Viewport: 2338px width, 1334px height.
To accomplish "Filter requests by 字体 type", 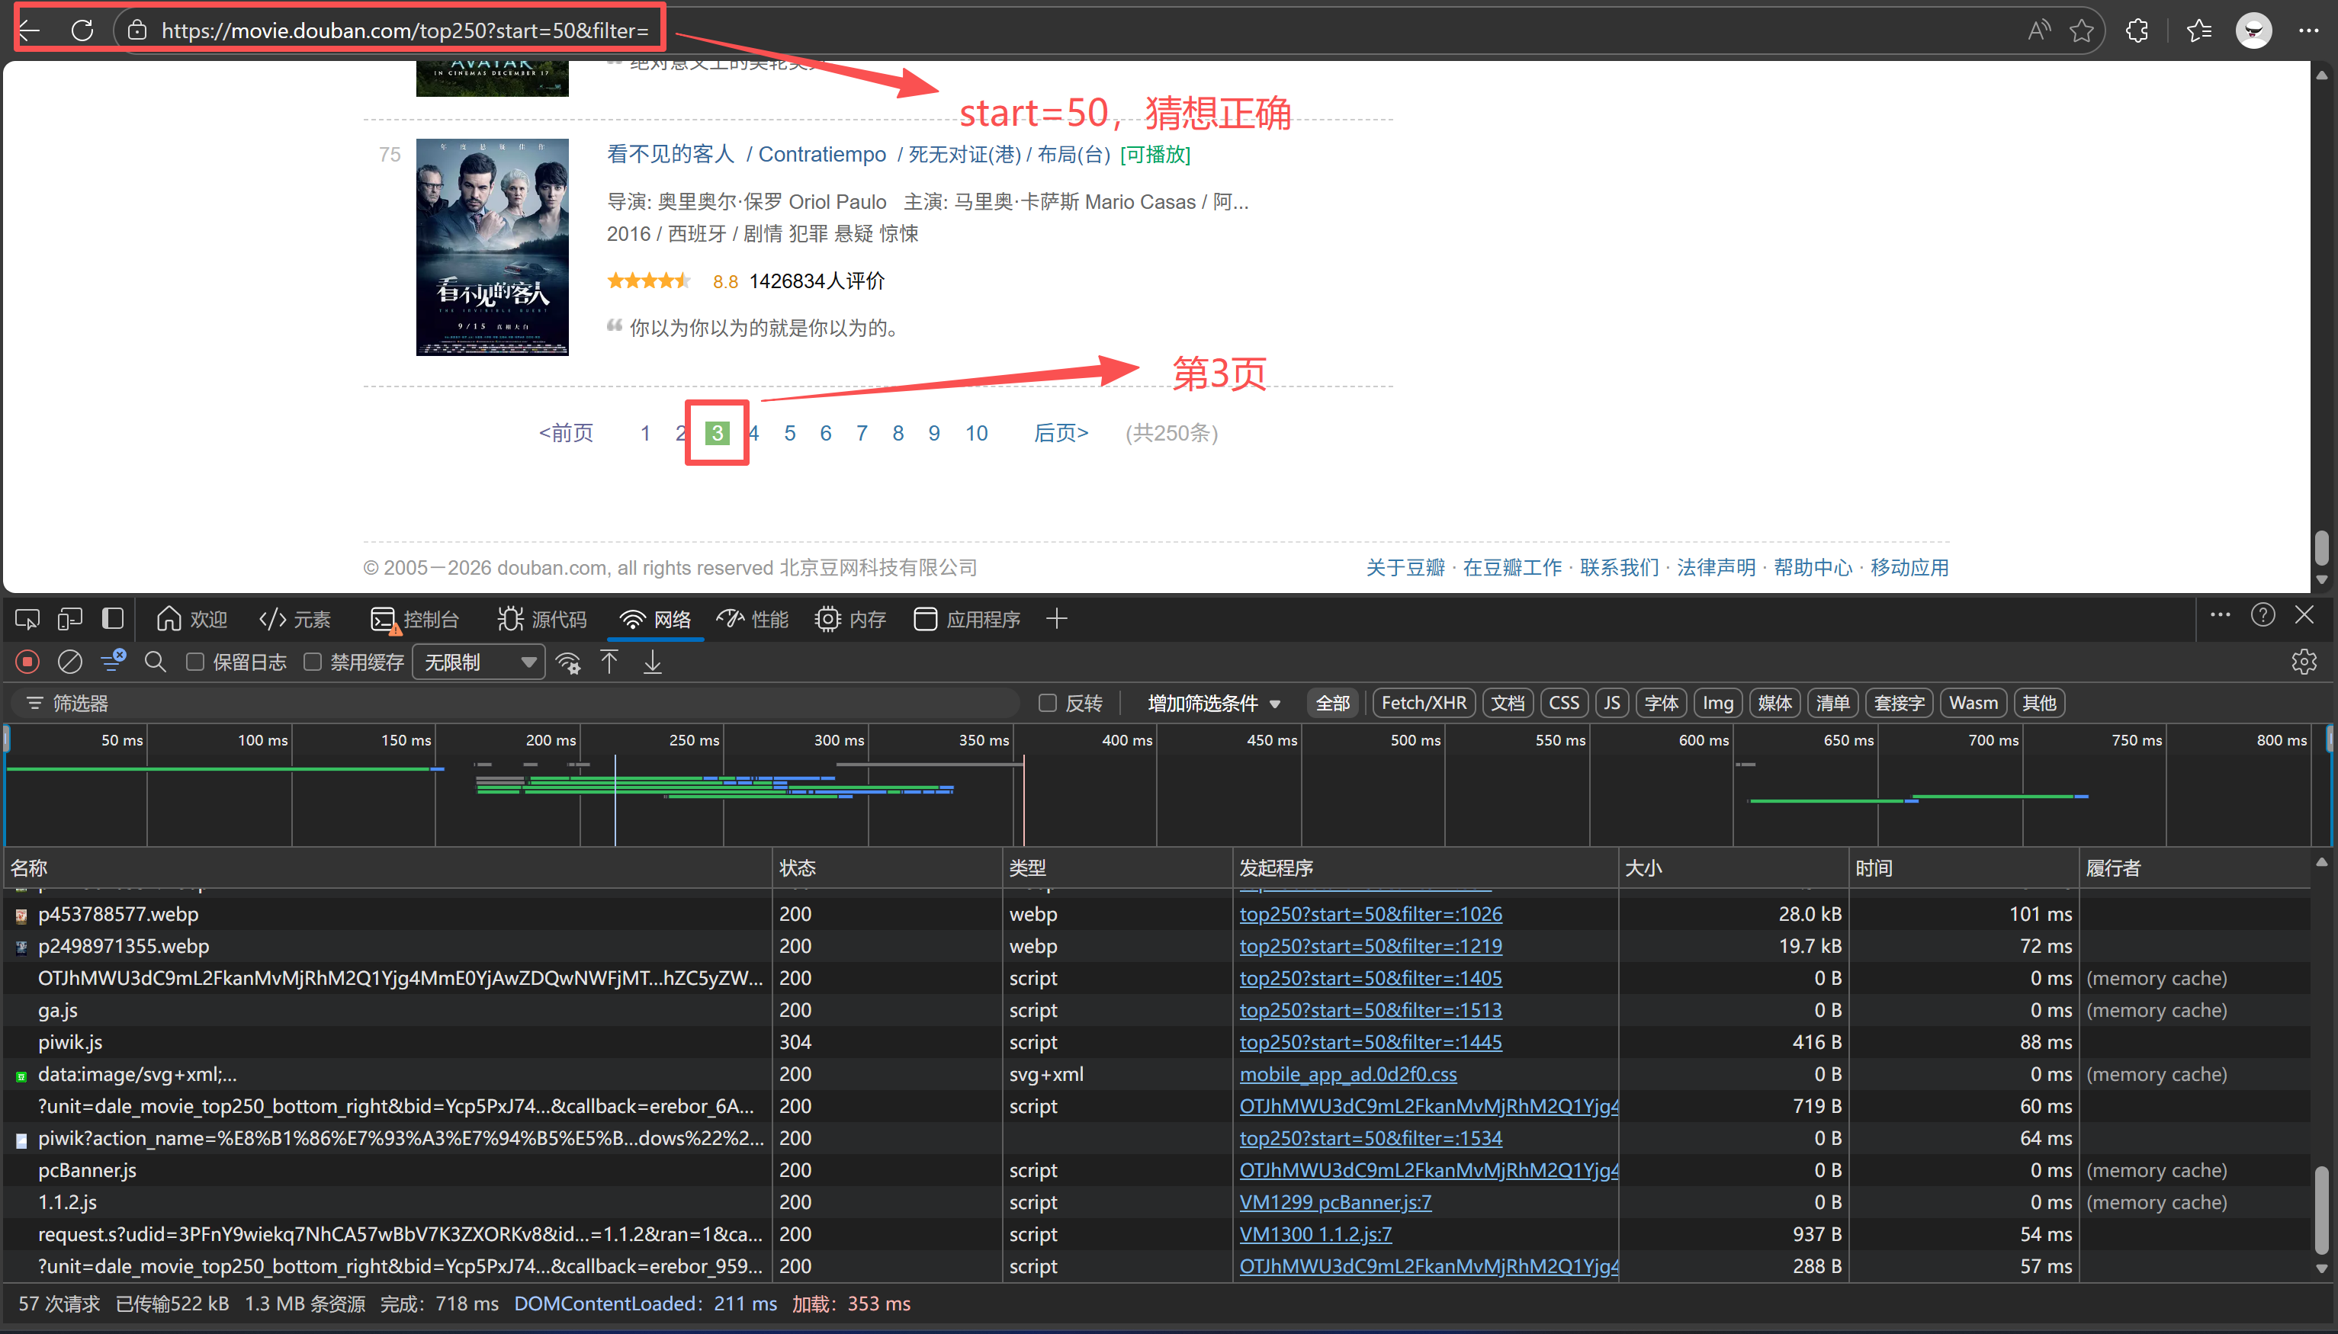I will (x=1661, y=703).
